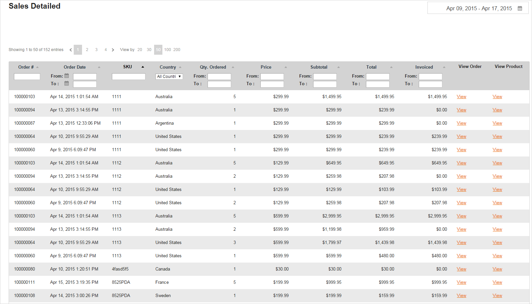Screen dimensions: 532x304
Task: Go to next page arrow
Action: [113, 50]
